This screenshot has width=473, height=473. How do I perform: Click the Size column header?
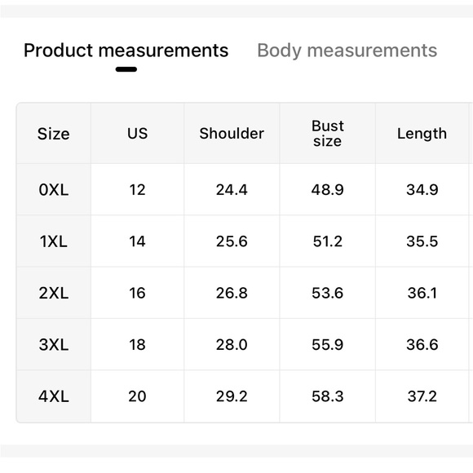[x=54, y=134]
